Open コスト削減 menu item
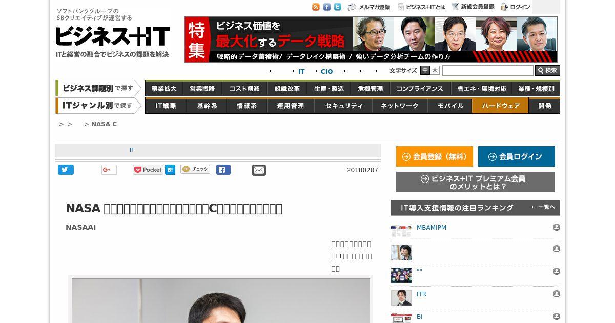This screenshot has height=323, width=615. click(244, 89)
